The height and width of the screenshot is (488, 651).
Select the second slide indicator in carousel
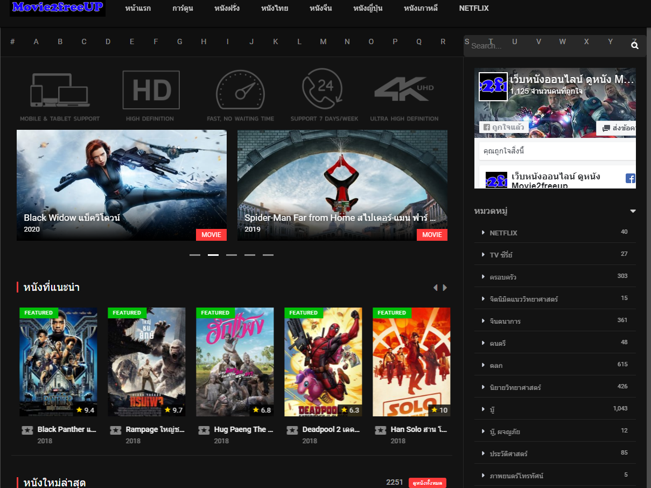[213, 255]
